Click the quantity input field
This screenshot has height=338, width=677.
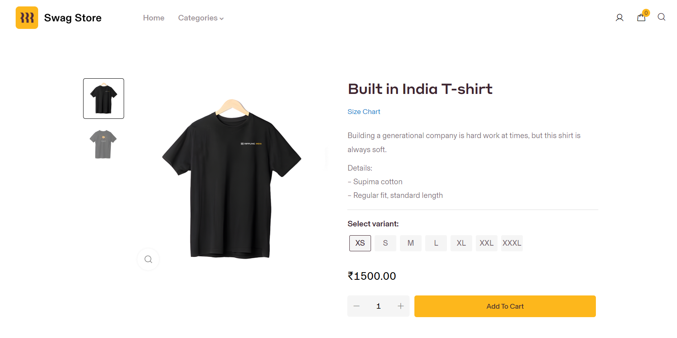pyautogui.click(x=378, y=306)
